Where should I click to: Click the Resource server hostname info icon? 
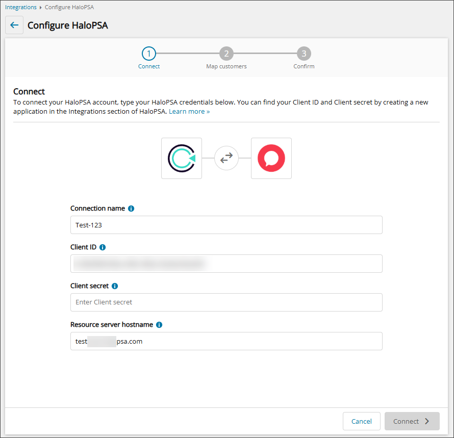(x=159, y=325)
